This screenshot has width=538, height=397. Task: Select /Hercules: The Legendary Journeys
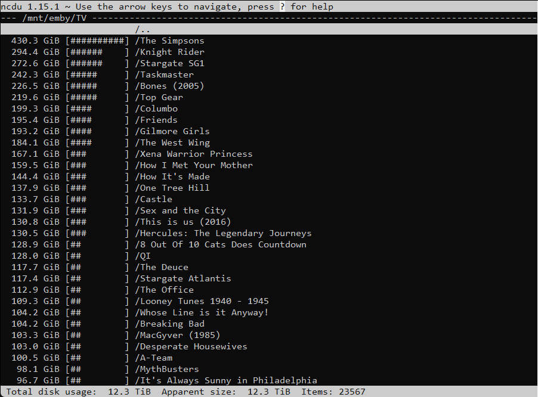[268, 233]
